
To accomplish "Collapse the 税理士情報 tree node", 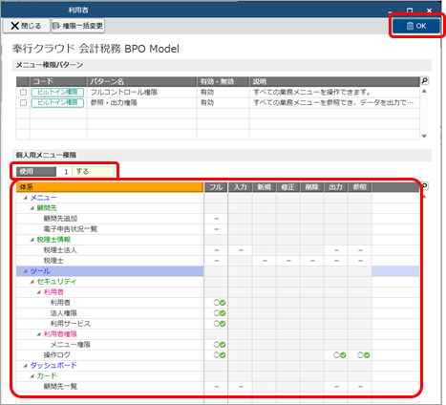I will (32, 240).
